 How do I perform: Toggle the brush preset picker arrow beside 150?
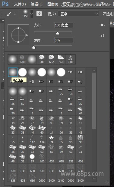[32, 14]
